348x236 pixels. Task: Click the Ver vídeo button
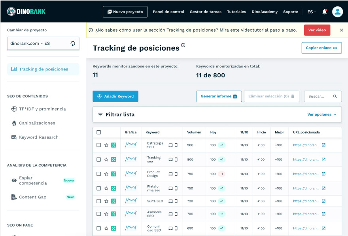317,30
